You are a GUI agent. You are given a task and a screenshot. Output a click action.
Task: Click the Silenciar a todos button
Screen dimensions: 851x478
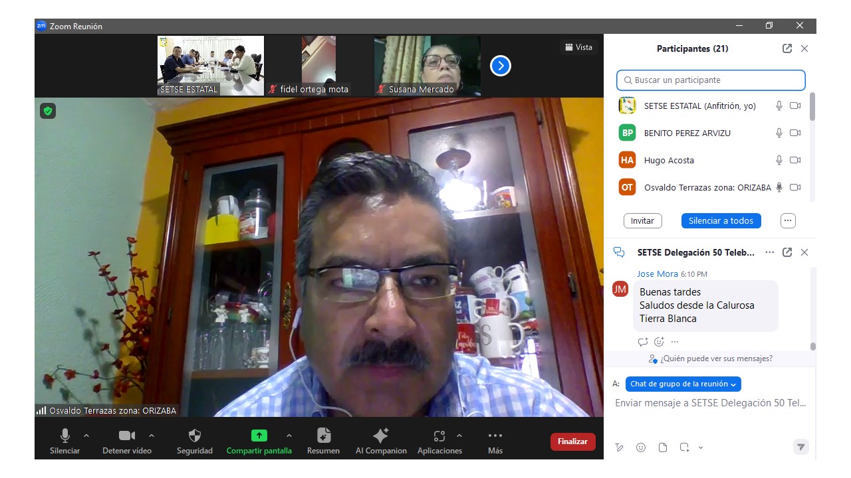[721, 220]
